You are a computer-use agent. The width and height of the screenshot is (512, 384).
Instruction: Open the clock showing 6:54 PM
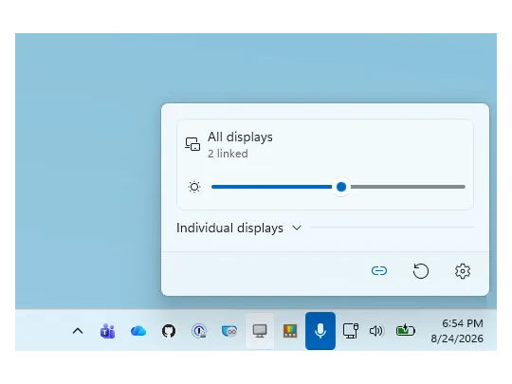pos(457,331)
